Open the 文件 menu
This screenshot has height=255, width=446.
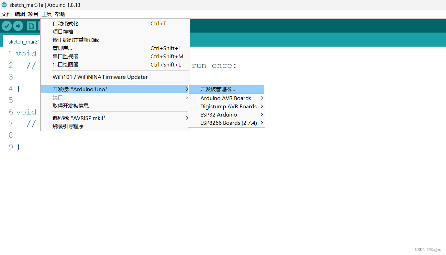(6, 14)
